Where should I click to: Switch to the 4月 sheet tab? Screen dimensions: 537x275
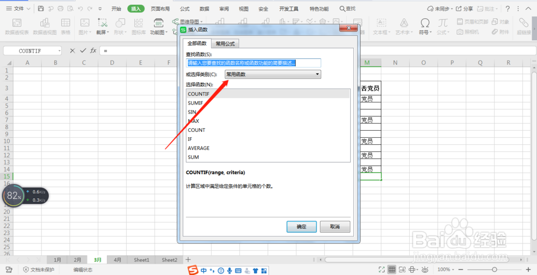coord(118,260)
